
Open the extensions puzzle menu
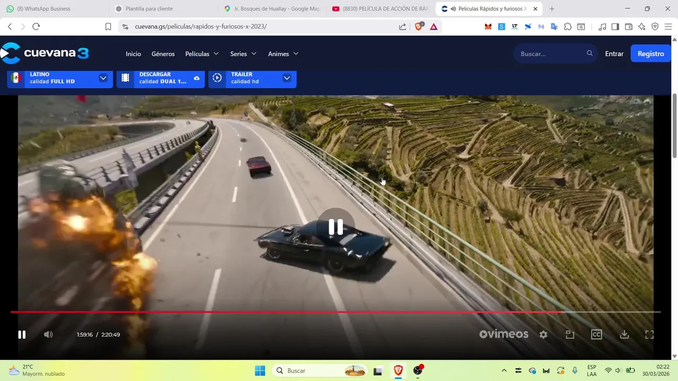(x=568, y=26)
